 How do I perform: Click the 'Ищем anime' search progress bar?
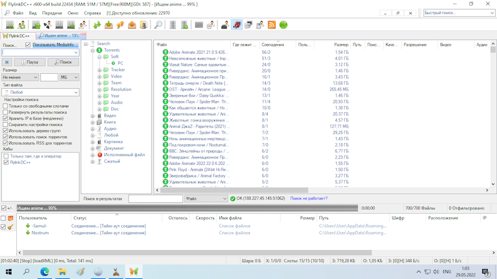point(185,208)
